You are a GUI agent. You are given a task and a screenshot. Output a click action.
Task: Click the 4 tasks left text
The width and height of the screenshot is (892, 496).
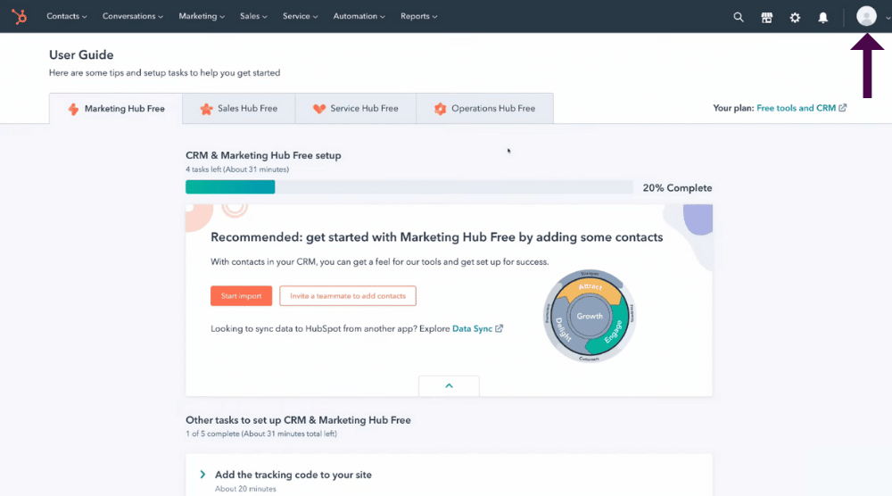coord(237,169)
